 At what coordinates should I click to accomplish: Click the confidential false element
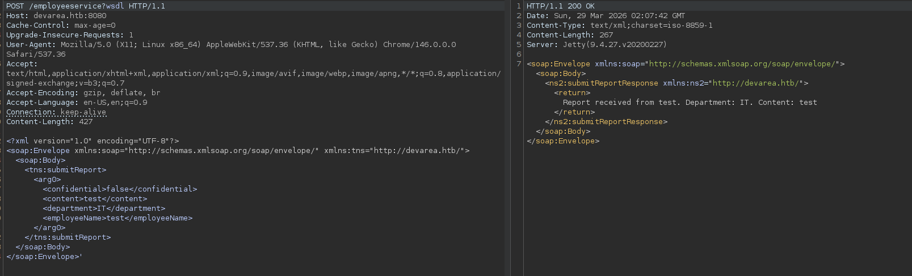[120, 189]
